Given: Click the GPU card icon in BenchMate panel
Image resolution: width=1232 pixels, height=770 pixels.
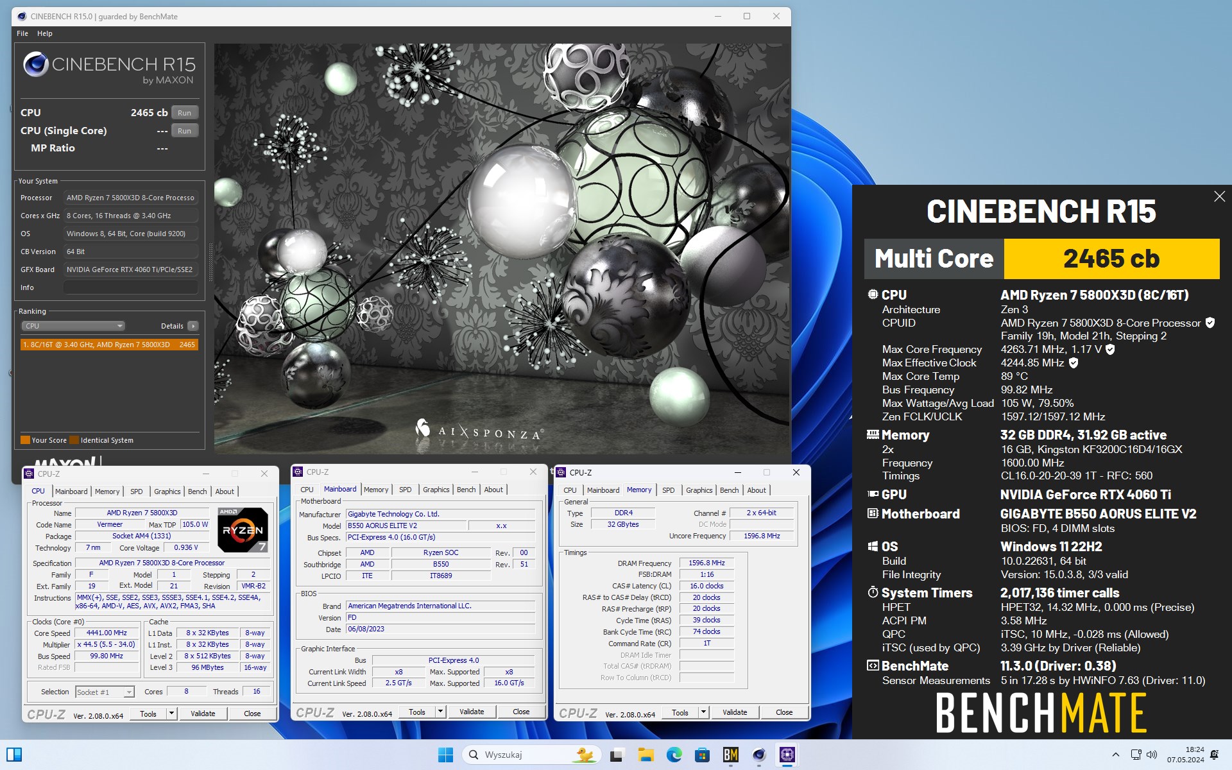Looking at the screenshot, I should [873, 494].
